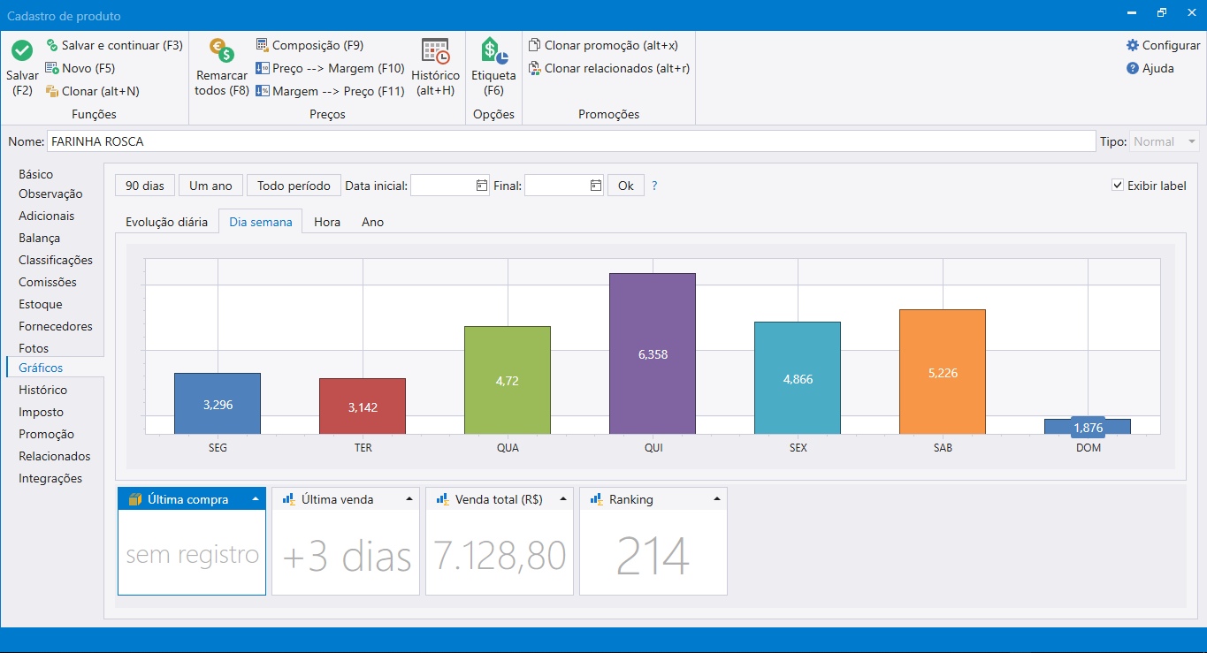Click the purple QUI bar in chart
Viewport: 1207px width, 653px height.
click(x=652, y=353)
